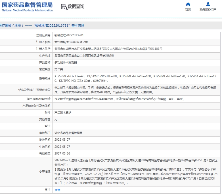Click the 政务服务门户 text label
222x195 pixels.
click(x=208, y=9)
